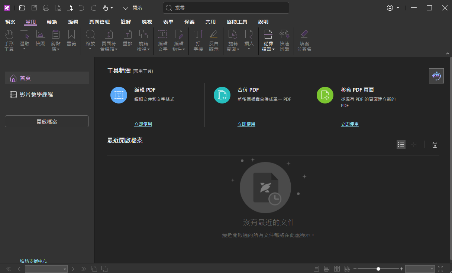The image size is (452, 273).
Task: Open the AI assistant robot icon
Action: click(436, 76)
